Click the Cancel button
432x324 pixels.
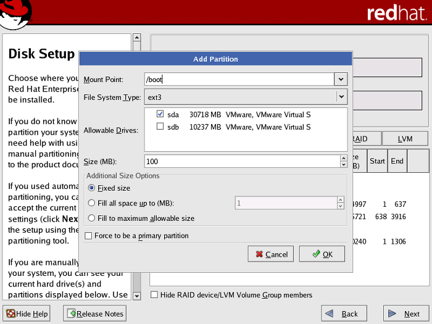pos(270,254)
